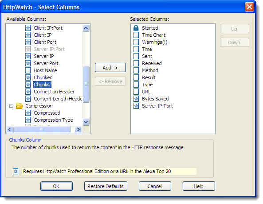This screenshot has height=204, width=263.
Task: Close the HttpWatch Select Columns window
Action: pyautogui.click(x=249, y=7)
